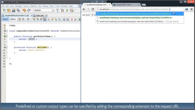
Task: Switch to sampleHelloRestControllerV1.php editor tab
Action: click(17, 16)
